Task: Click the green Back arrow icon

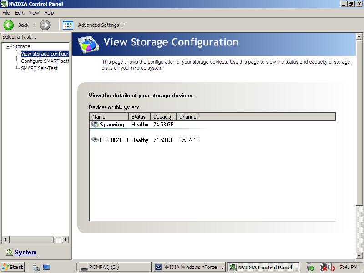Action: click(9, 25)
